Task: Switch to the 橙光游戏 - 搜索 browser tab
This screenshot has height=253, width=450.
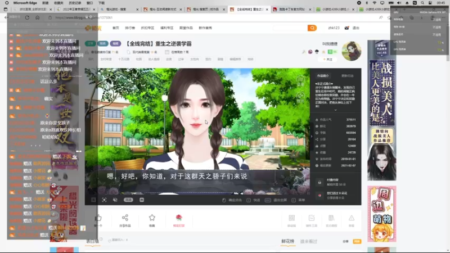Action: (x=119, y=10)
